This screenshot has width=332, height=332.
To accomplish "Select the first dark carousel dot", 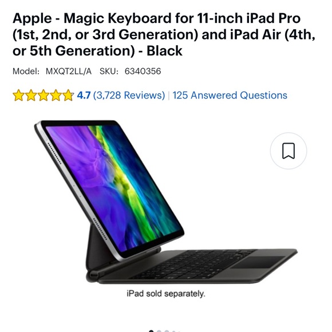I will coord(151,331).
